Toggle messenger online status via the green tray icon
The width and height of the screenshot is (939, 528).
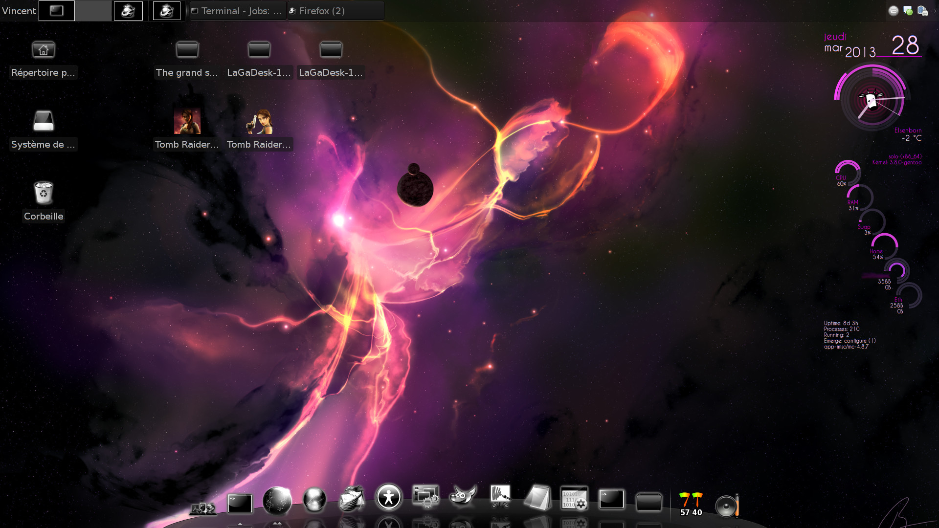point(908,10)
